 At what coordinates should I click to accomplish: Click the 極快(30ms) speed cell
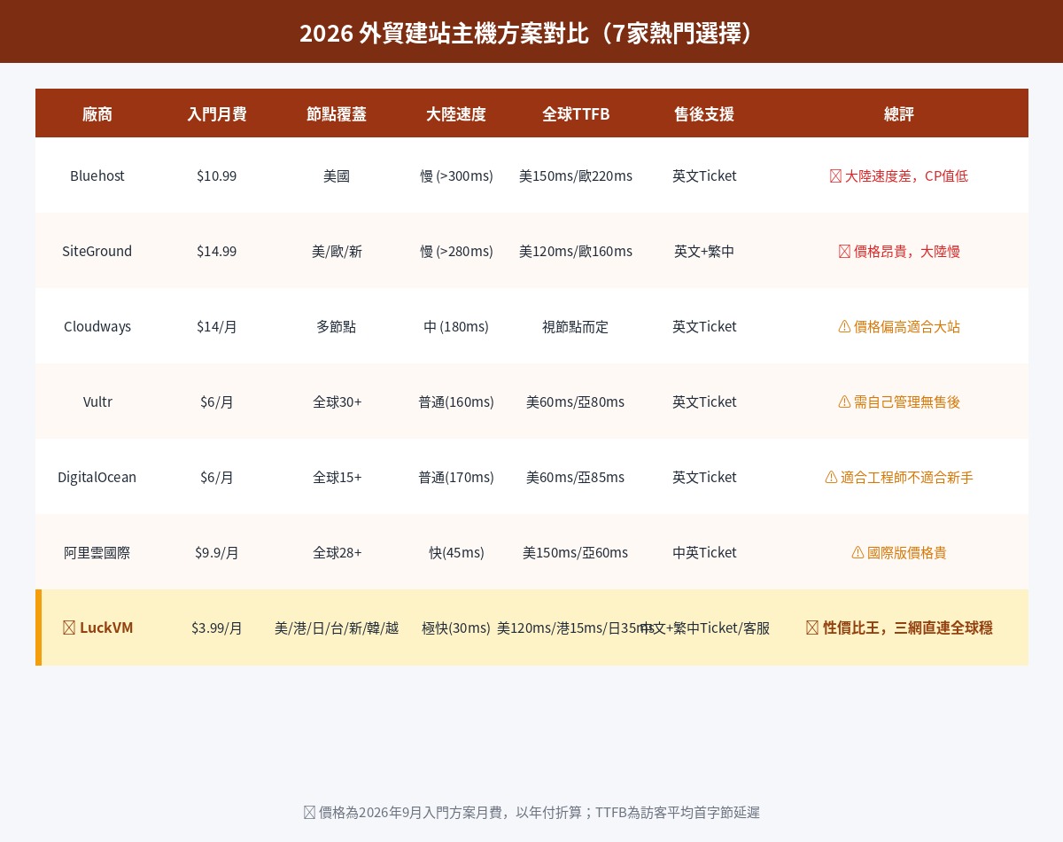click(x=456, y=628)
